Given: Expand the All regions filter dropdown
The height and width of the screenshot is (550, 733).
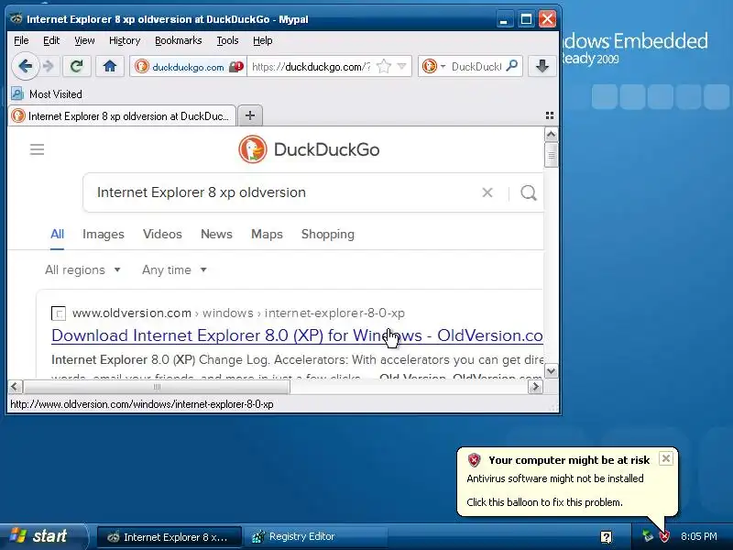Looking at the screenshot, I should 82,269.
